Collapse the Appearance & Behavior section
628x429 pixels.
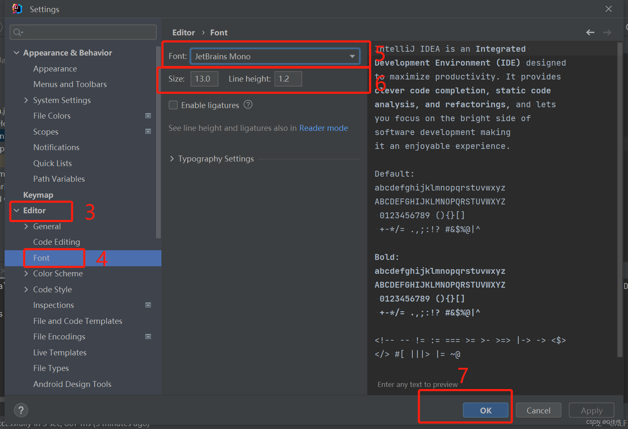16,53
